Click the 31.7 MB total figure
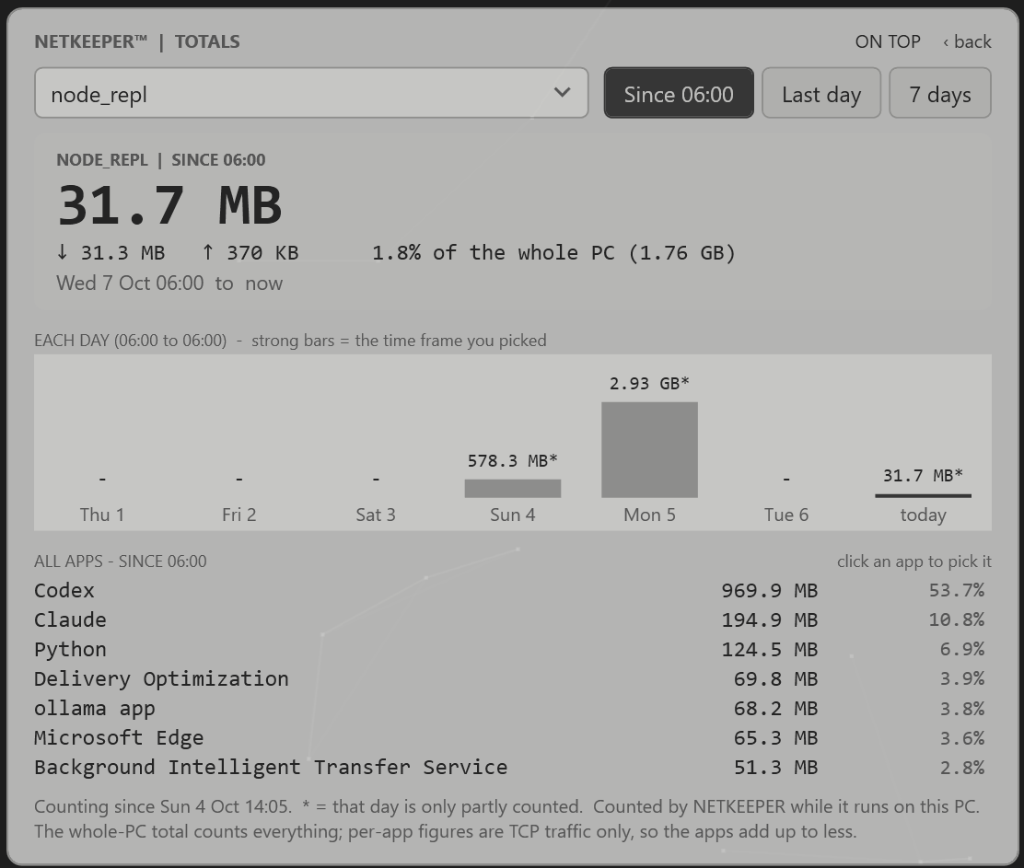The image size is (1024, 868). point(169,205)
